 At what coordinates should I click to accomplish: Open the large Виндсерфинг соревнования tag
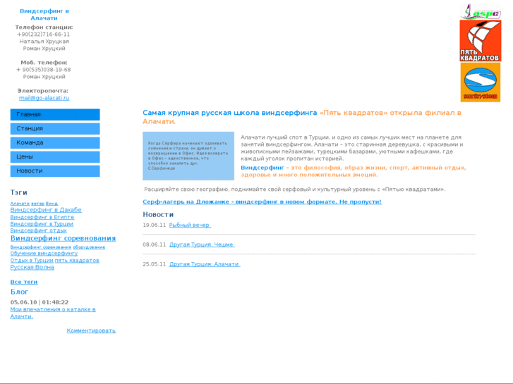click(x=63, y=238)
